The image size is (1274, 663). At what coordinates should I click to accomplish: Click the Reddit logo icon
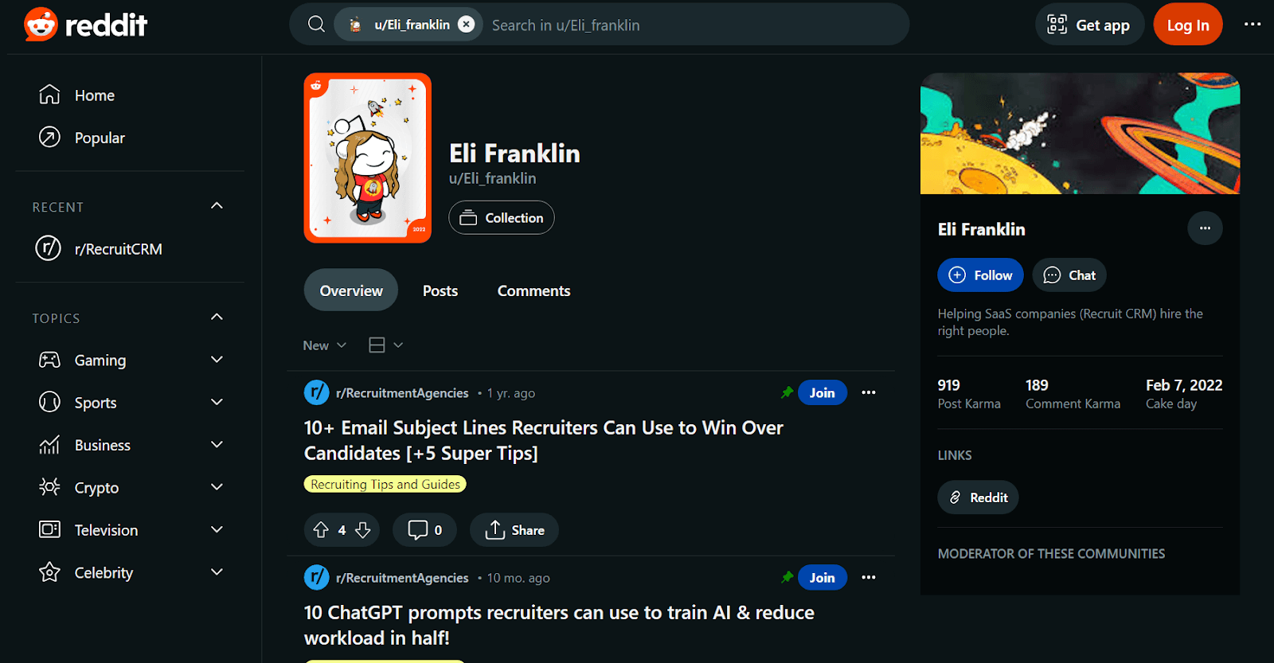pyautogui.click(x=41, y=25)
